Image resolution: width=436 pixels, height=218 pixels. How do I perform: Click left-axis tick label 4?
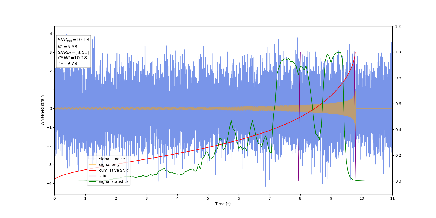(51, 34)
